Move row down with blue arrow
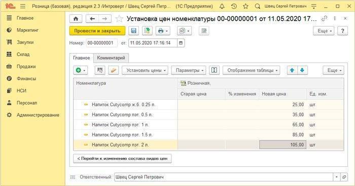Viewport: 355px width, 186px height. tap(302, 70)
